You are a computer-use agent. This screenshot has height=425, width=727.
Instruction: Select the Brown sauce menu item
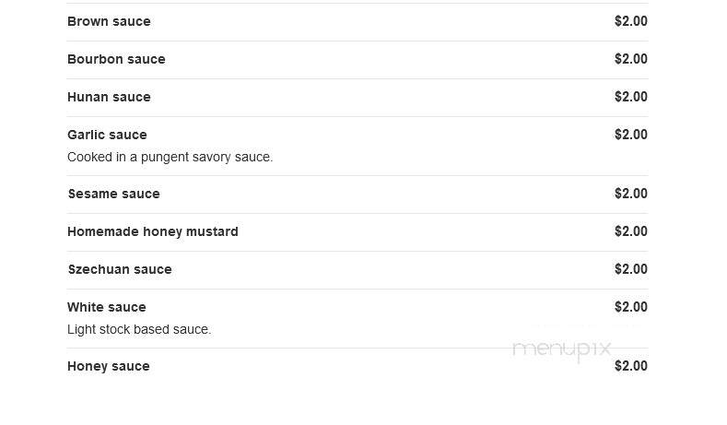[109, 21]
